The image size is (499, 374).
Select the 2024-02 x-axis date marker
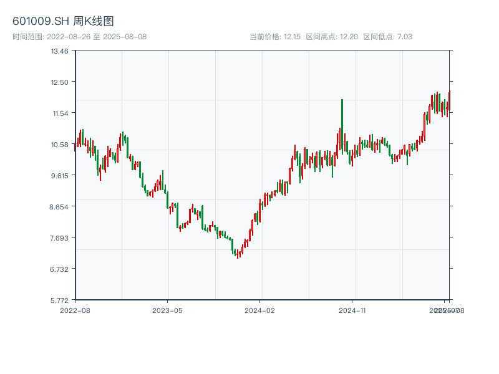(260, 310)
